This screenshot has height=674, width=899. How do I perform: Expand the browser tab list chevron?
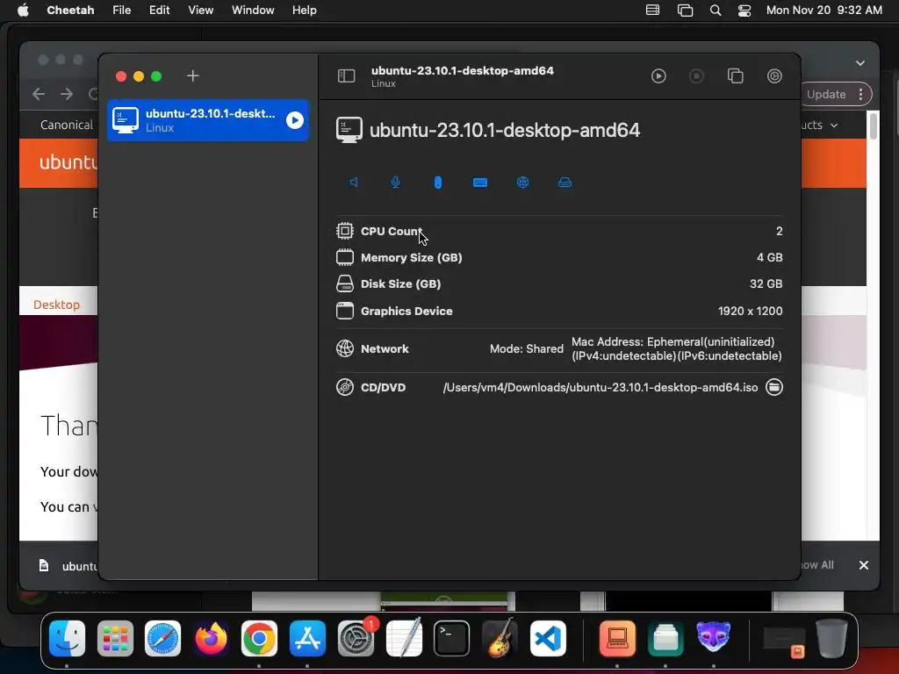click(x=860, y=63)
